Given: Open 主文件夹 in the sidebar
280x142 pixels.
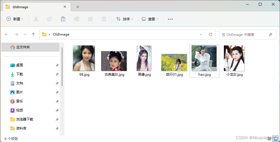Looking at the screenshot, I should click(30, 47).
